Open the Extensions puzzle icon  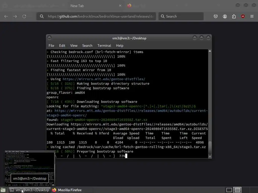pyautogui.click(x=234, y=16)
